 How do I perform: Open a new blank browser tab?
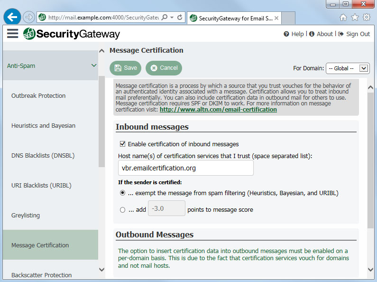point(288,19)
